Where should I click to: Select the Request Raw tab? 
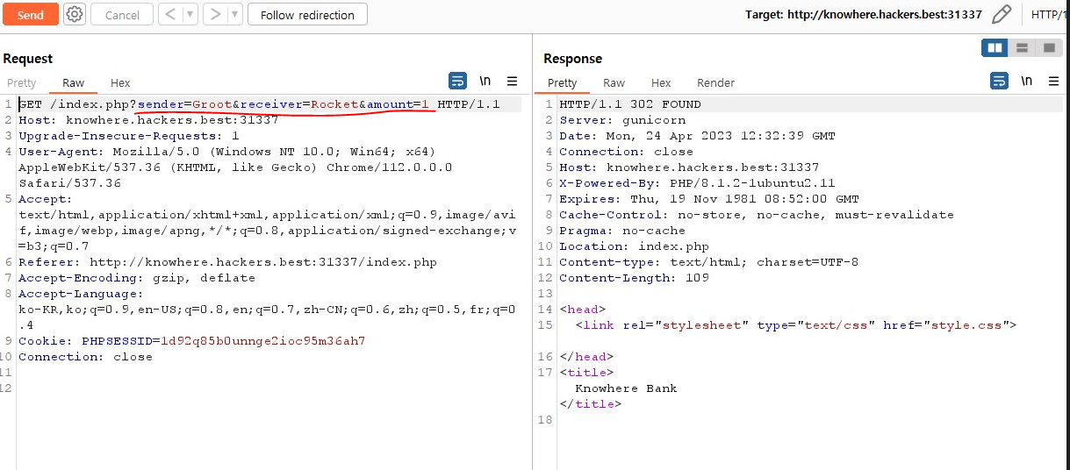74,82
